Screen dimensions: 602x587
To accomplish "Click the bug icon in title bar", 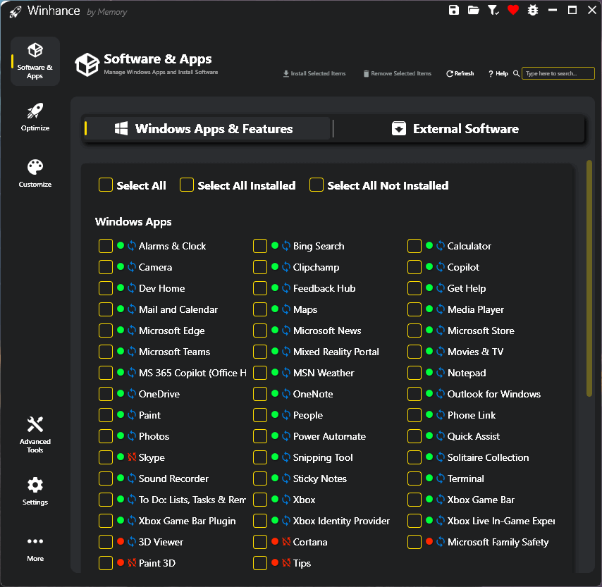I will pyautogui.click(x=533, y=10).
